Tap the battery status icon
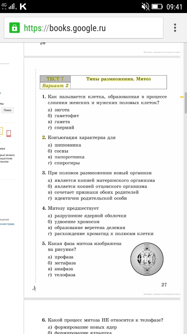The height and width of the screenshot is (334, 187). point(157,6)
